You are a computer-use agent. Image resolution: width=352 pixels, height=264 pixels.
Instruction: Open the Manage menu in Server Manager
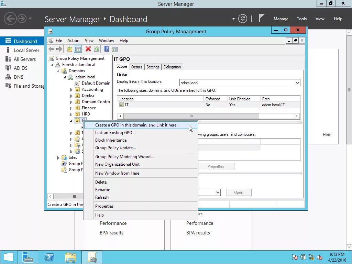pyautogui.click(x=281, y=19)
